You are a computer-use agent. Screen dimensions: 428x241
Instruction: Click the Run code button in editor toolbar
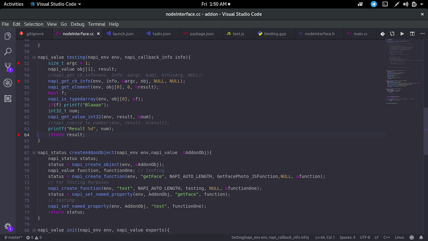coord(402,33)
